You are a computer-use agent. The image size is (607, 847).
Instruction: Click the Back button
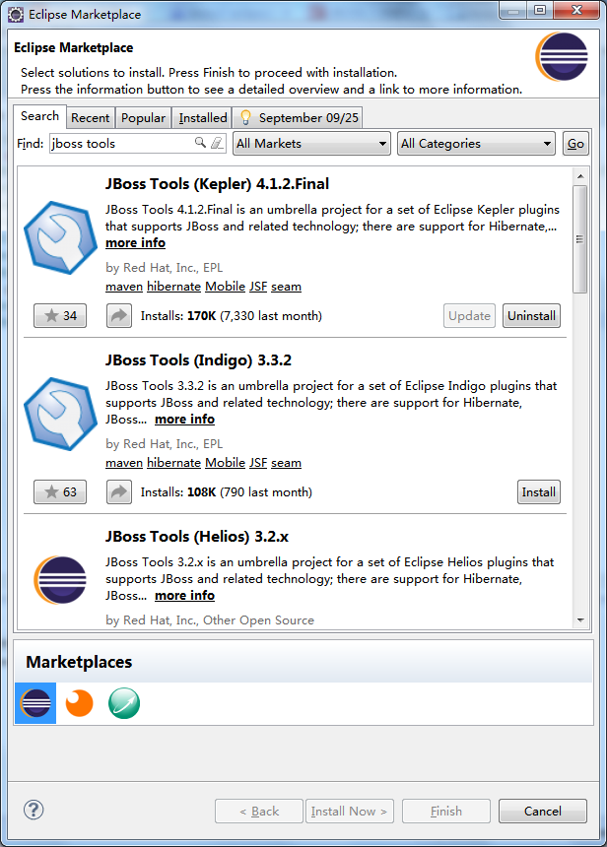pos(259,811)
